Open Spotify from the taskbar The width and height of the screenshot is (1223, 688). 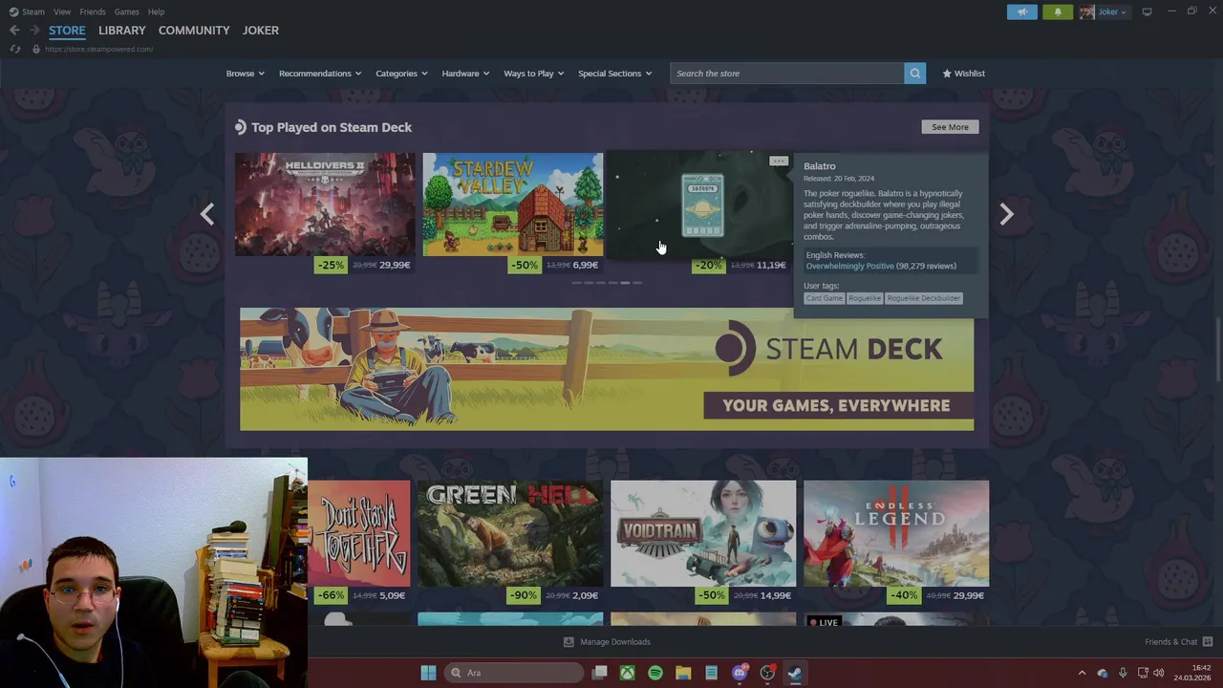654,673
